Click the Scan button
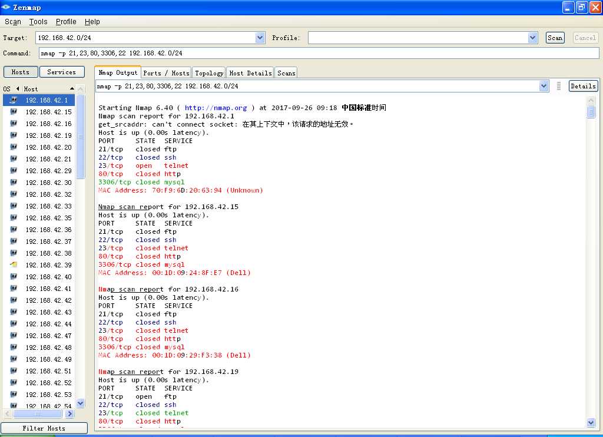The width and height of the screenshot is (603, 437). (x=555, y=38)
